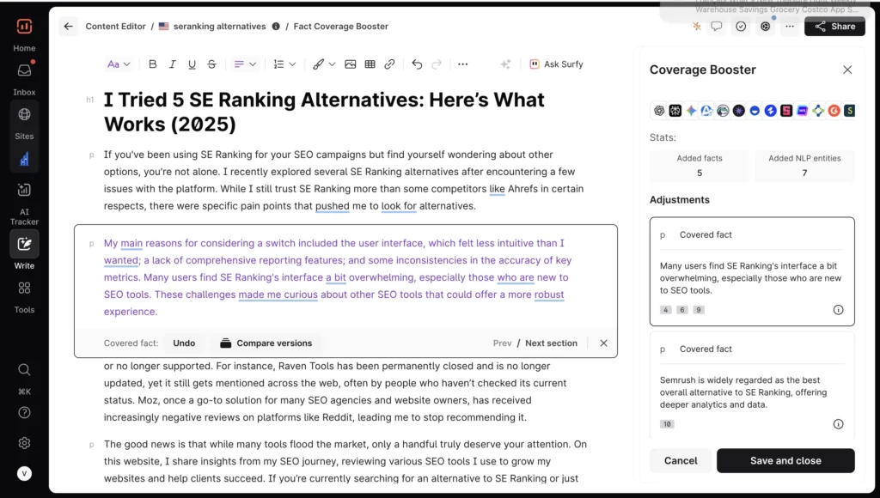Select the seranking alternatives breadcrumb item

pos(219,27)
